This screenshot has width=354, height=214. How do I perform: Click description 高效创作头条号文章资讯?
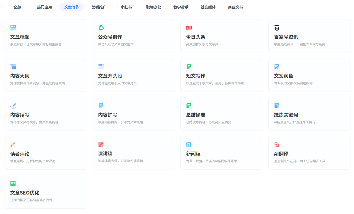point(204,44)
